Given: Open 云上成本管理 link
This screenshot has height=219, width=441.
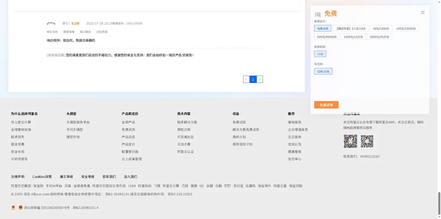Looking at the screenshot, I should [x=132, y=159].
